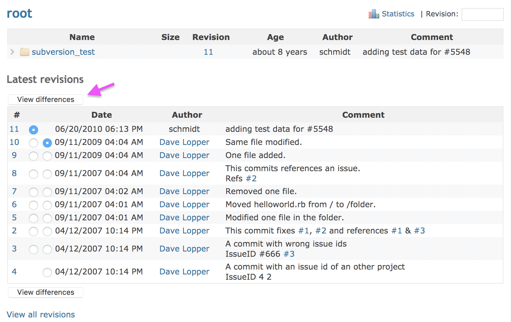The height and width of the screenshot is (322, 511).
Task: Click 'Modified one file in the folder.' comment
Action: (285, 217)
